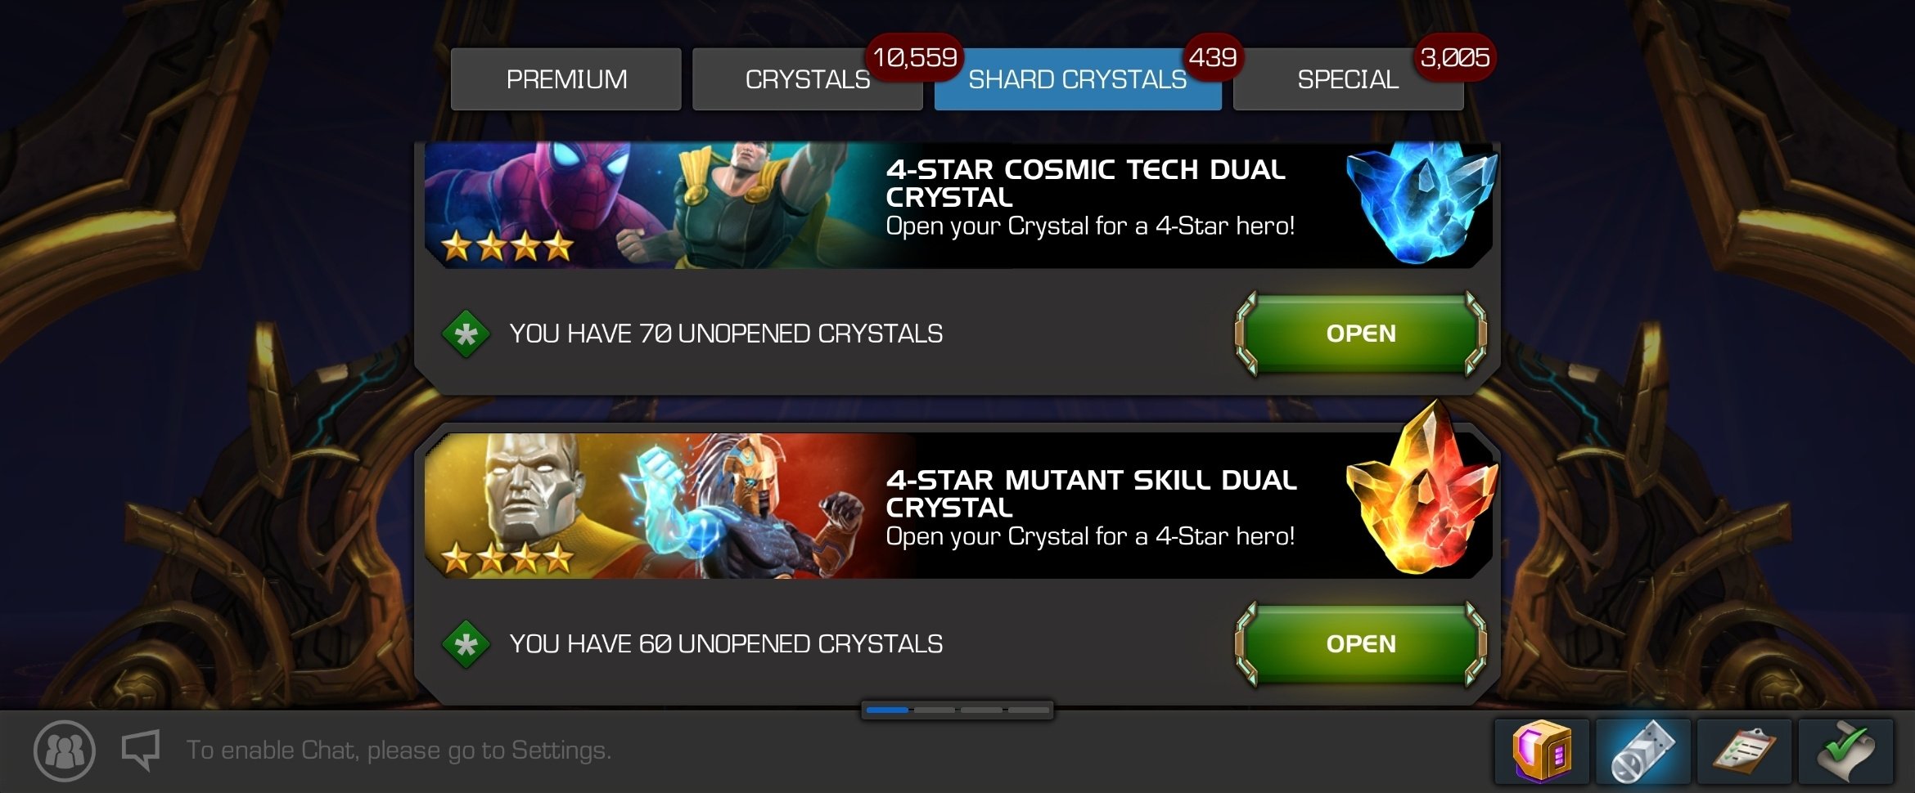Select the Shard Crystals tab
The height and width of the screenshot is (793, 1915).
(1078, 79)
